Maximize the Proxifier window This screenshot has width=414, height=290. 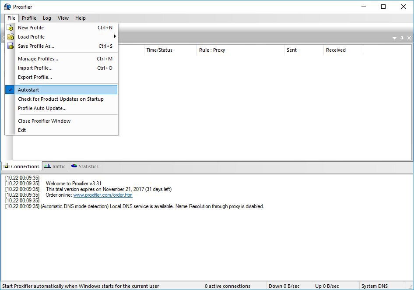(383, 7)
